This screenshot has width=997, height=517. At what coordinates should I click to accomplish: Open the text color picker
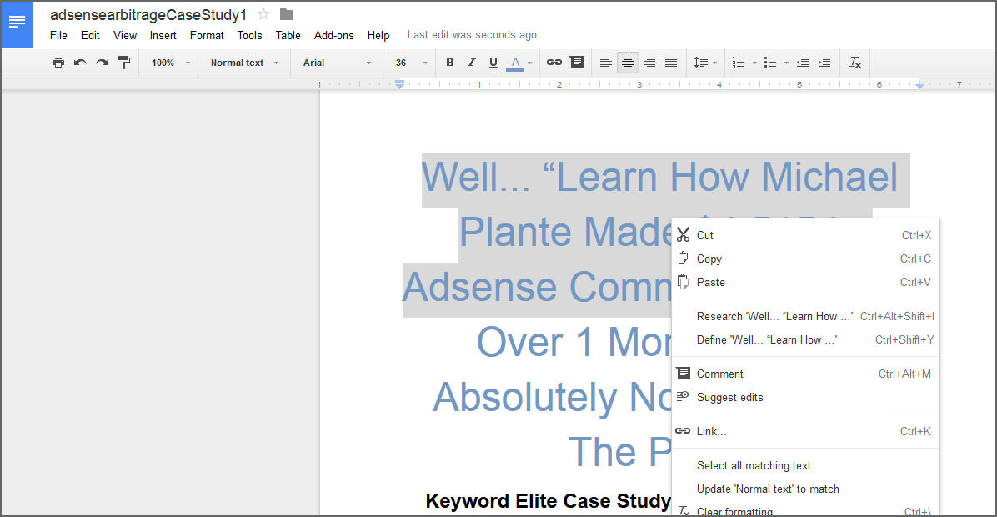point(519,63)
